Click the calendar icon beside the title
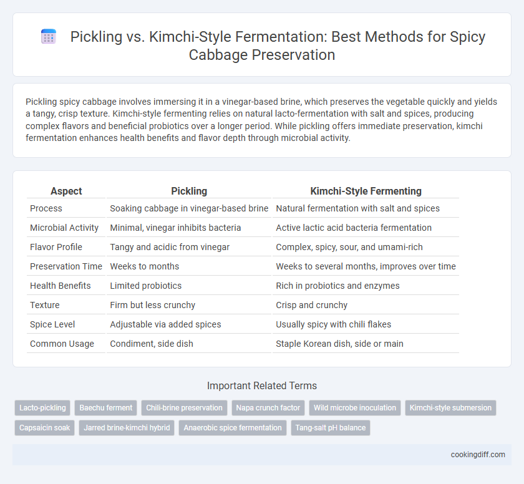This screenshot has height=484, width=524. [x=49, y=37]
